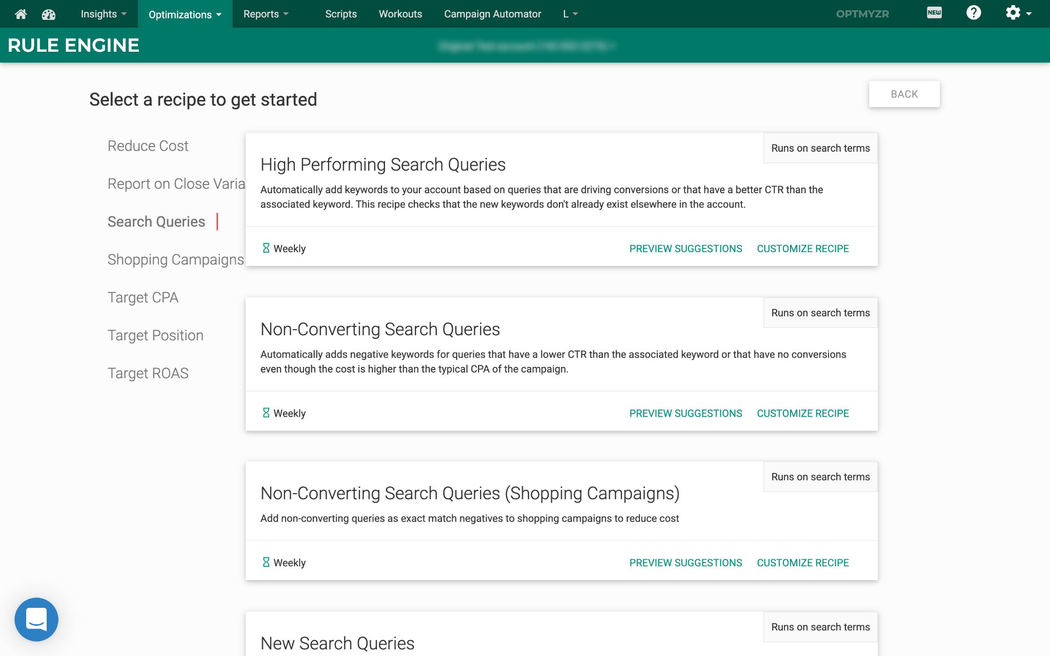Click Non-Converting Search Queries (Shopping Campaigns) title
This screenshot has width=1050, height=656.
pos(470,493)
